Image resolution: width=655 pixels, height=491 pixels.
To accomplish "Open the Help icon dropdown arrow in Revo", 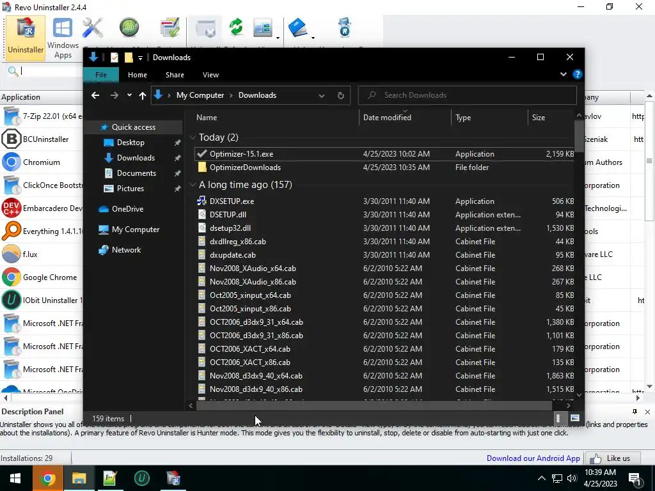I will [x=313, y=38].
